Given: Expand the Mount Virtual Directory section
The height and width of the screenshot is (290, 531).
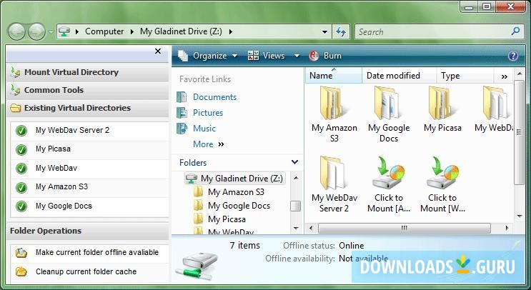Looking at the screenshot, I should click(x=87, y=72).
